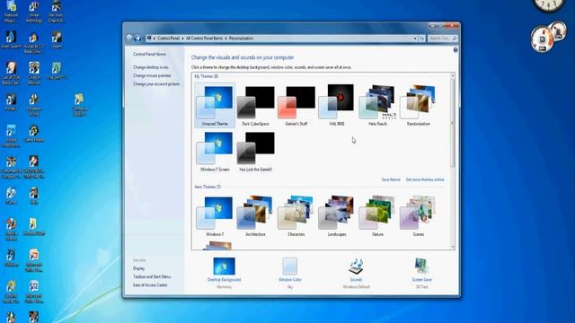Open Network Magic desktop shortcut

click(x=11, y=12)
